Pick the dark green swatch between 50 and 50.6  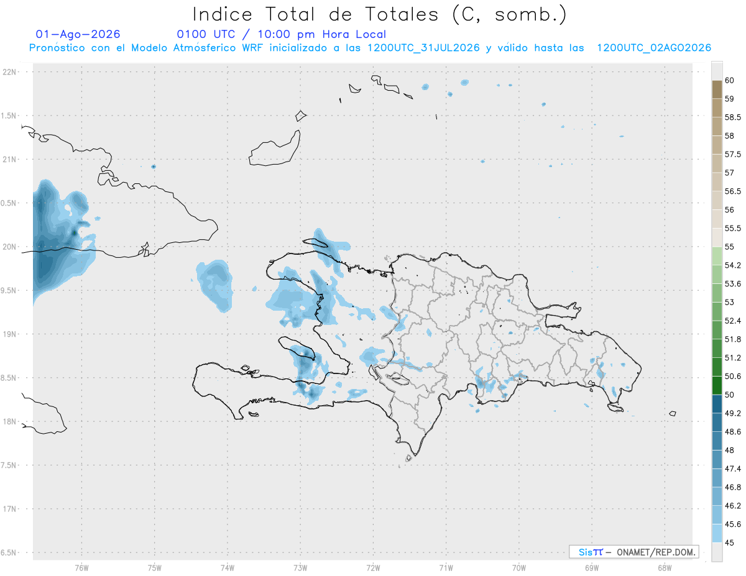tap(717, 385)
